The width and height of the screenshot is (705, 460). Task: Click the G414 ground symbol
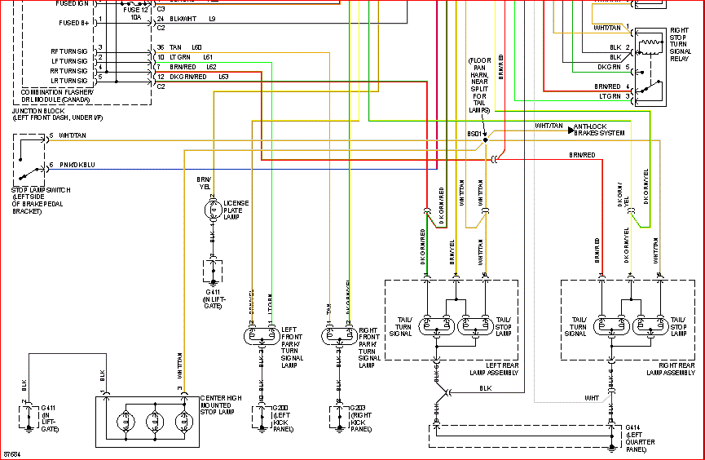click(611, 448)
